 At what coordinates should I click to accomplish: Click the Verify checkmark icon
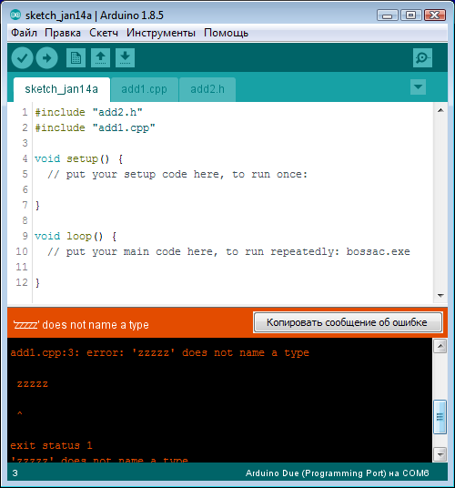22,58
